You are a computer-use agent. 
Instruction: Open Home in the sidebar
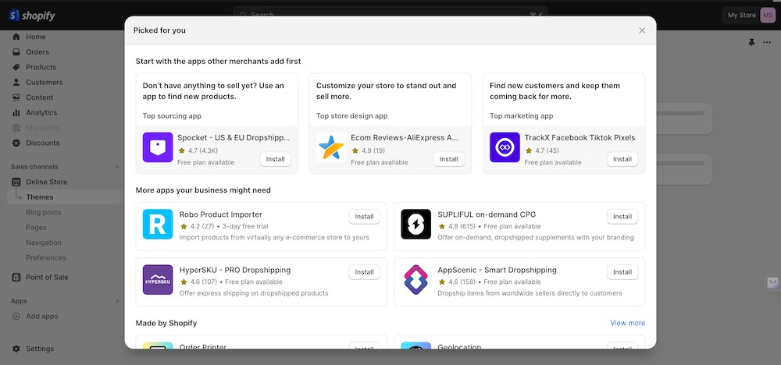click(x=35, y=37)
